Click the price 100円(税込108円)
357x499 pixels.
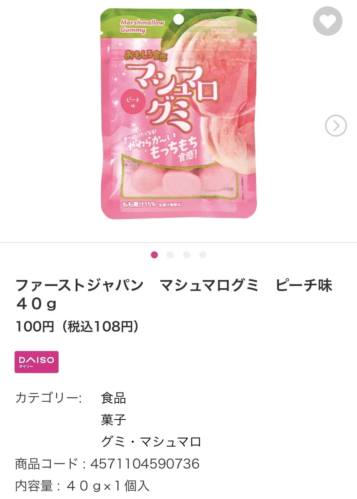(x=77, y=327)
